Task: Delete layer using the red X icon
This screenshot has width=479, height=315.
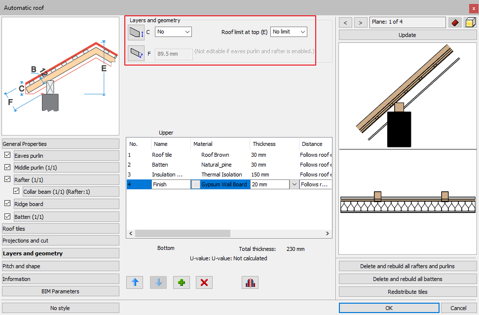Action: [204, 282]
